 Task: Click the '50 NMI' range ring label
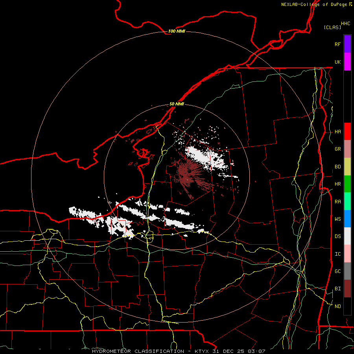[x=177, y=104]
